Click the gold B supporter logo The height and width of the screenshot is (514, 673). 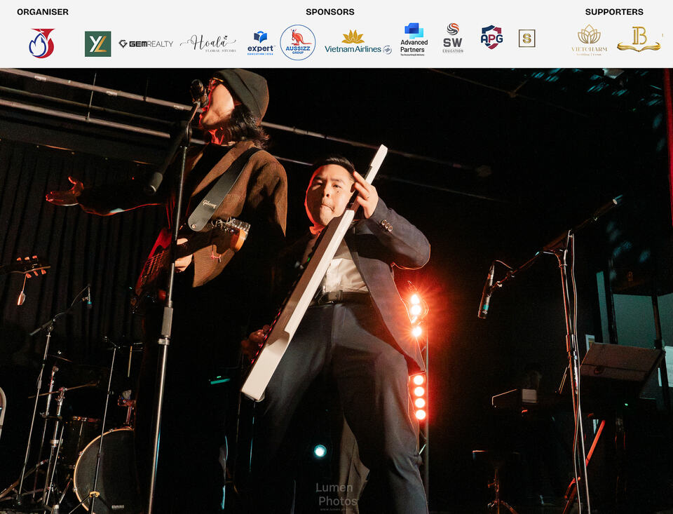[639, 39]
